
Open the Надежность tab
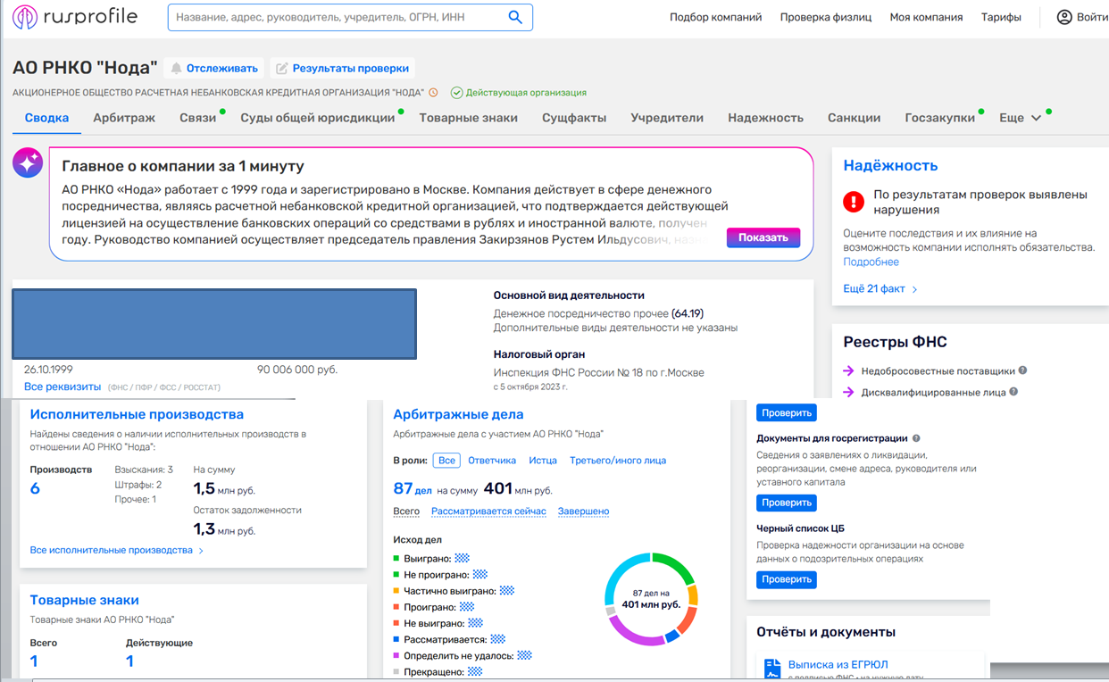coord(765,118)
